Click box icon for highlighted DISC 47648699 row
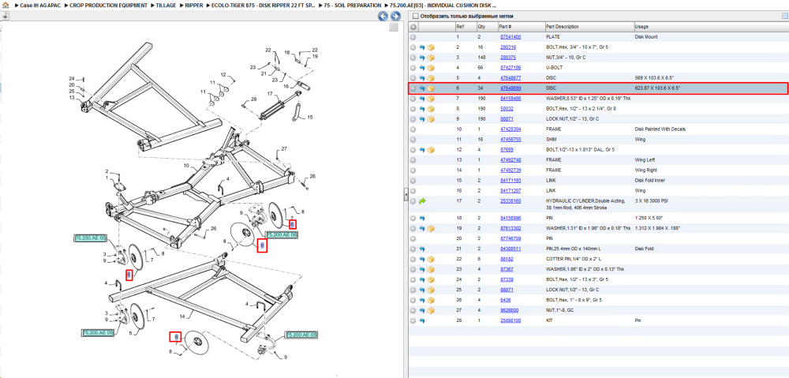This screenshot has width=789, height=378. (x=432, y=88)
